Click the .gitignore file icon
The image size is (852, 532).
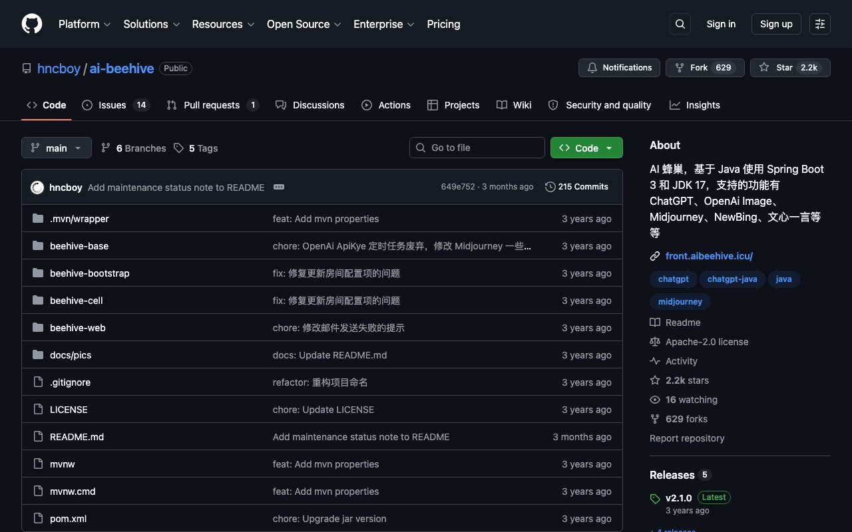click(38, 382)
